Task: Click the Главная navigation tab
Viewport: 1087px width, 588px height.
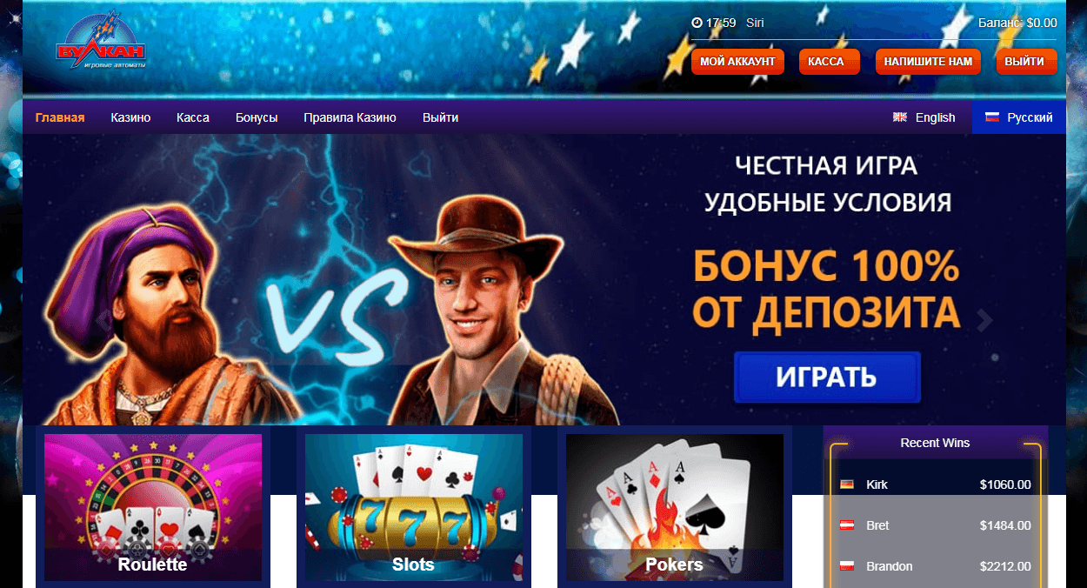Action: 60,117
